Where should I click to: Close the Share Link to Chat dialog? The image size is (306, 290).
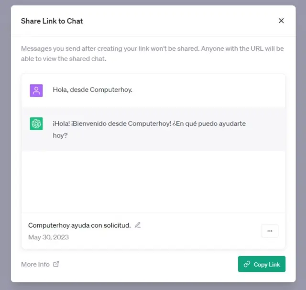pos(281,21)
